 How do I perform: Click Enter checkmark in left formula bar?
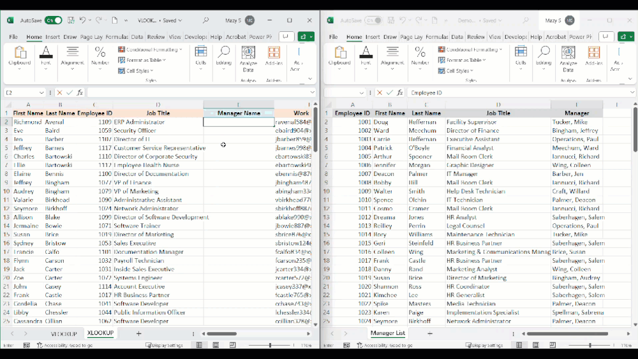(x=70, y=92)
